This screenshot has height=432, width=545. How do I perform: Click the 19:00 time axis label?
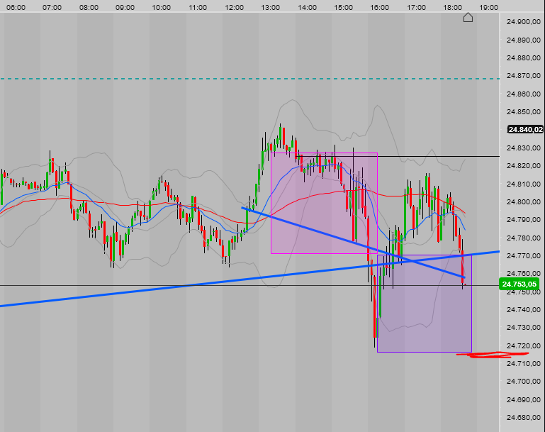pyautogui.click(x=489, y=7)
